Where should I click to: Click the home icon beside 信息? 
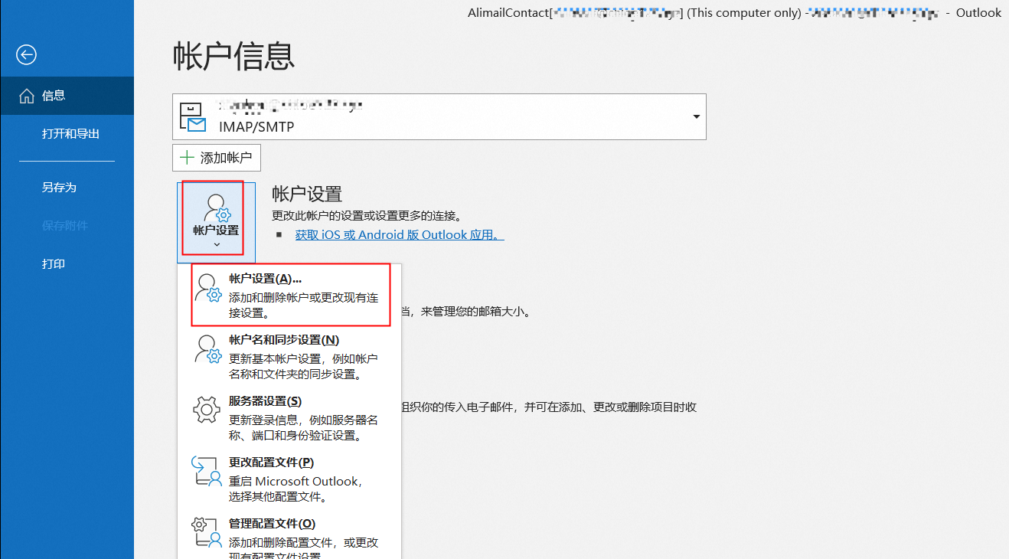tap(27, 96)
